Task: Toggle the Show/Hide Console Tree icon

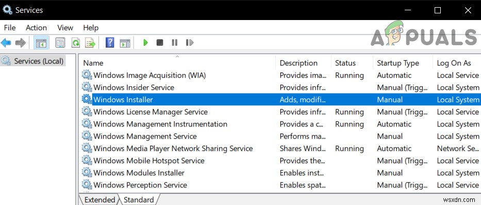Action: 41,43
